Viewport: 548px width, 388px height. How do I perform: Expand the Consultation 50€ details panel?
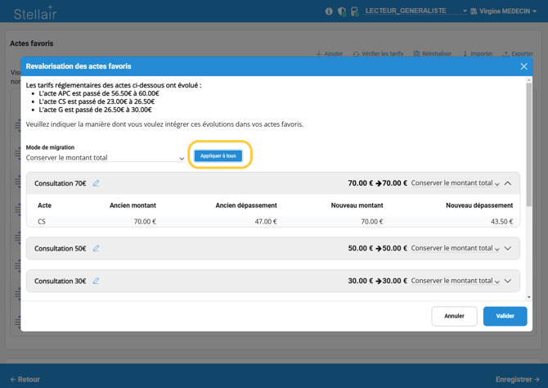[508, 248]
